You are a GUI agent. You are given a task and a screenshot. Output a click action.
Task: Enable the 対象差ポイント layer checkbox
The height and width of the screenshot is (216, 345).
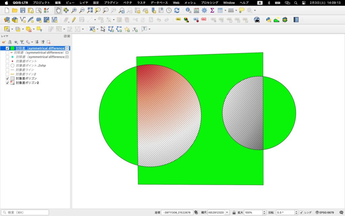(7, 61)
